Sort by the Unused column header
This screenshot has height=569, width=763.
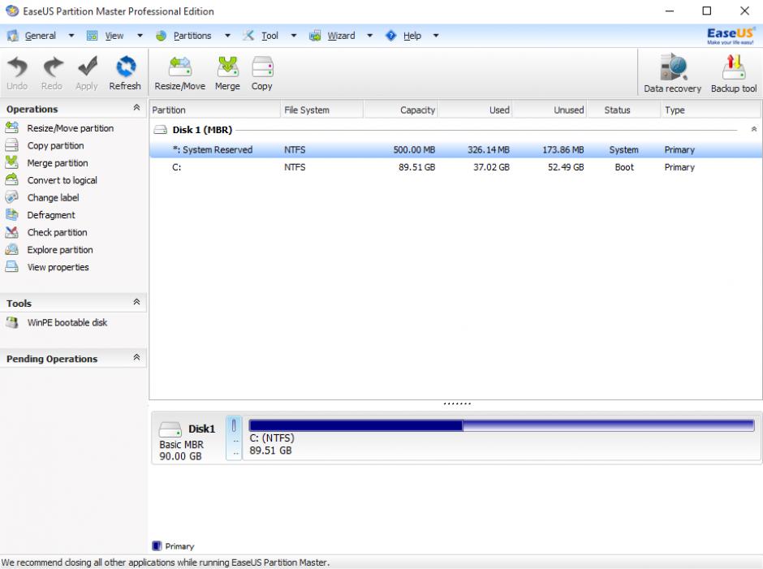coord(550,110)
